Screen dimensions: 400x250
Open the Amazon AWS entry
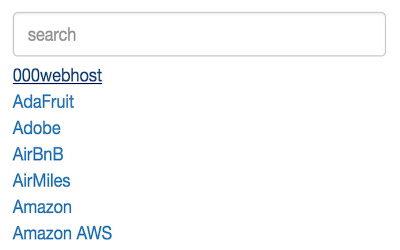[x=62, y=233]
